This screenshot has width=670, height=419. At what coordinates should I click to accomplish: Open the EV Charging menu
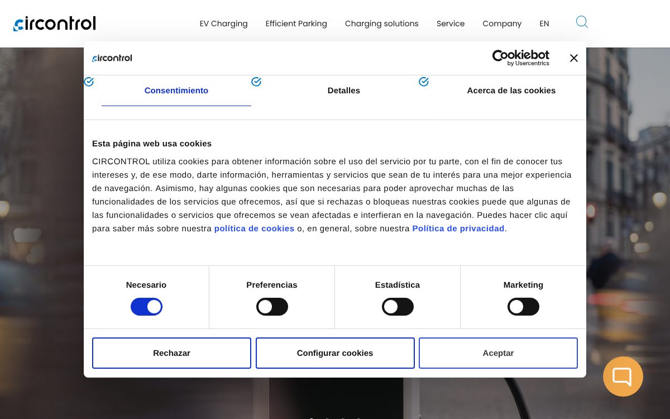pos(223,23)
